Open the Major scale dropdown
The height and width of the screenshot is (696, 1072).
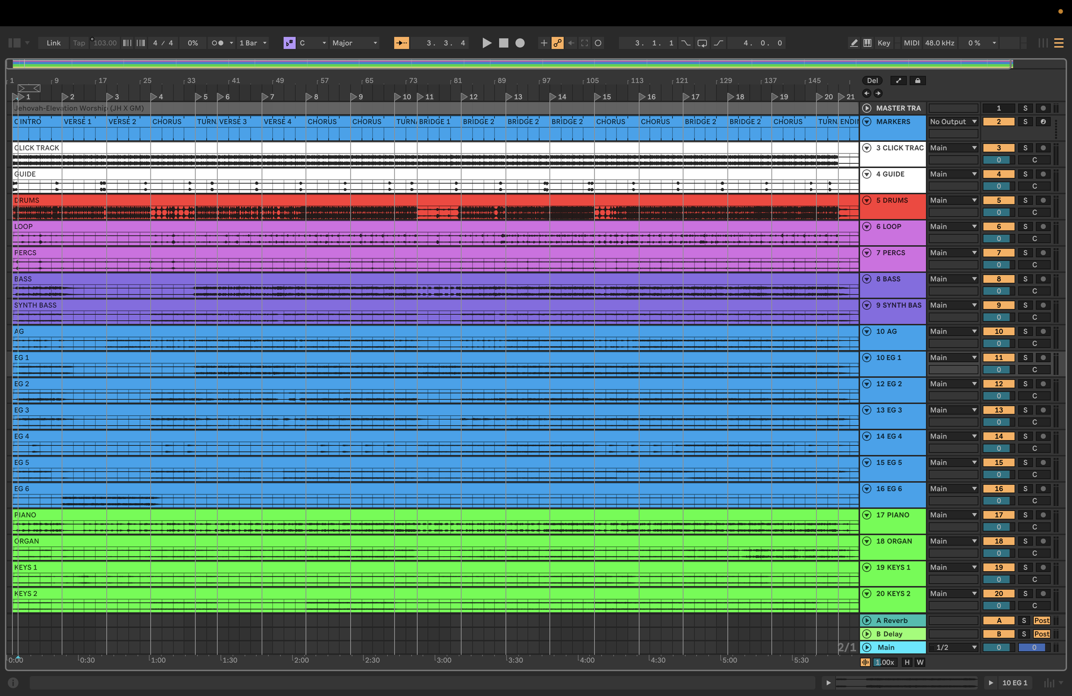pyautogui.click(x=355, y=43)
